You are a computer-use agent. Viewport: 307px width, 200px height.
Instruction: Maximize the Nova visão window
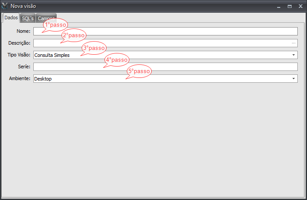pos(289,7)
